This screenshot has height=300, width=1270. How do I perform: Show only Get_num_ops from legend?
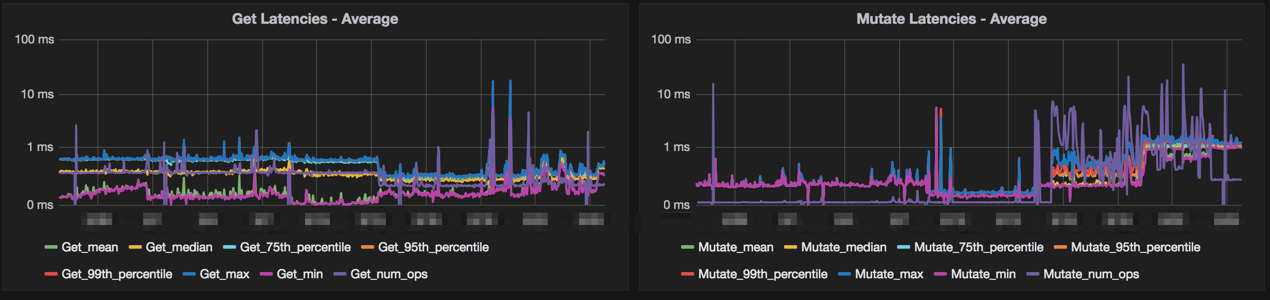click(388, 274)
